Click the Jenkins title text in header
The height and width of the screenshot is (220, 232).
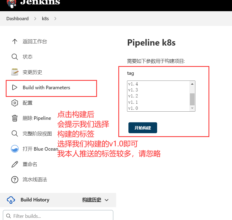40,2
